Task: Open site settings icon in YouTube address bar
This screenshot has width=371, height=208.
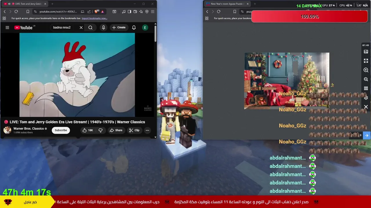Action: 35,12
